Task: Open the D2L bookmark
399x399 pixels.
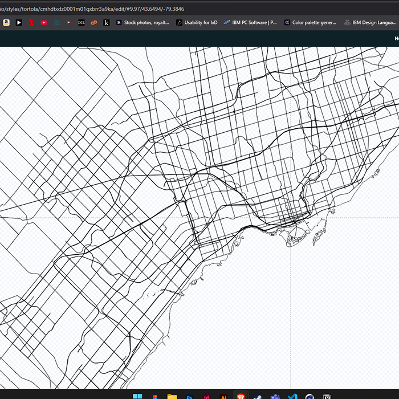Action: [82, 23]
